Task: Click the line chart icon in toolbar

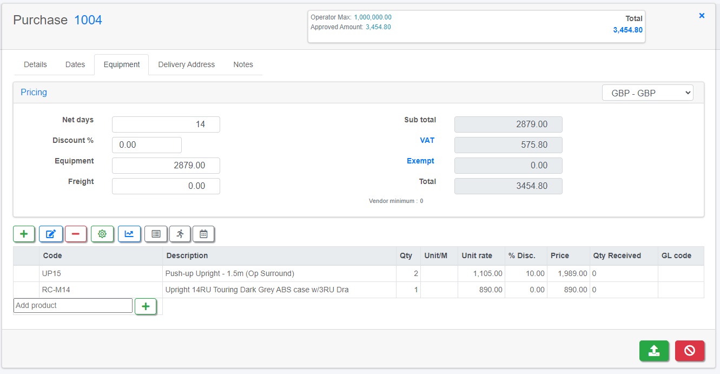Action: [x=129, y=234]
